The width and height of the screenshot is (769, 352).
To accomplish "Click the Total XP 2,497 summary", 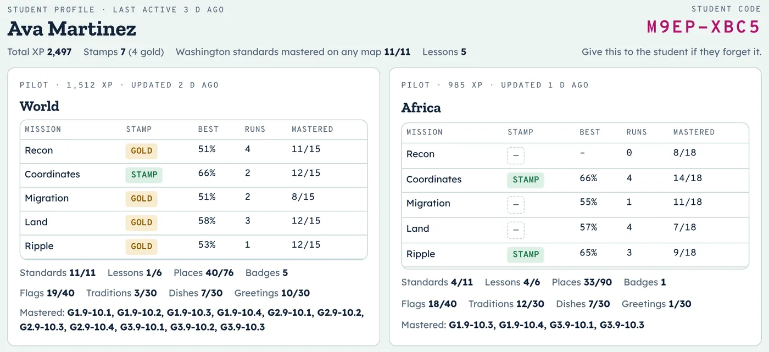I will [40, 52].
